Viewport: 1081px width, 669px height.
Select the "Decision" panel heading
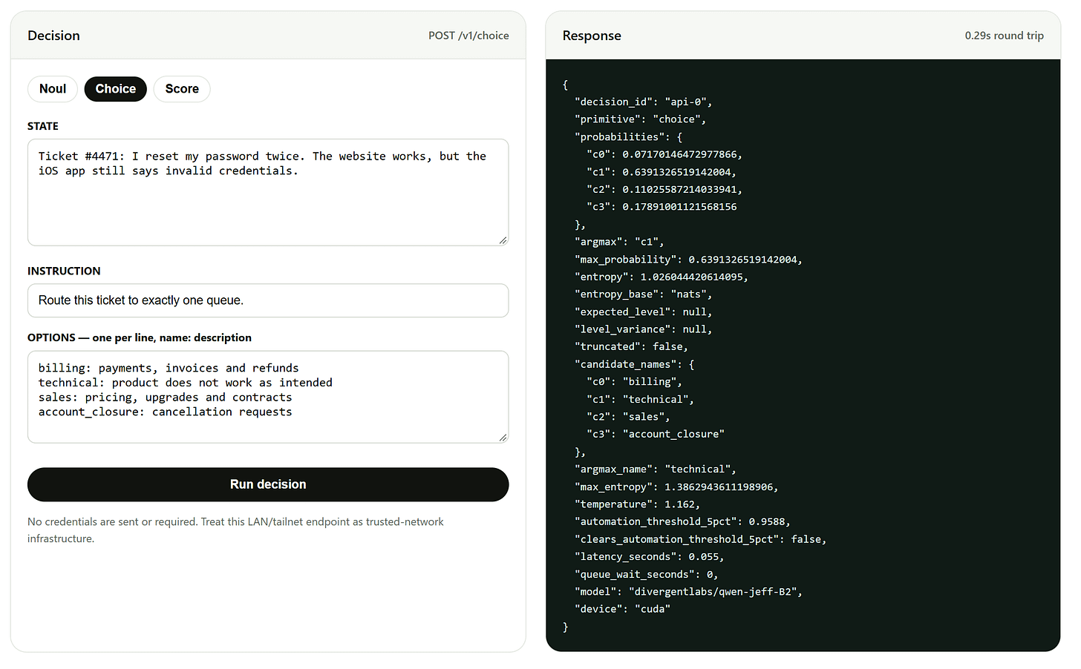(53, 36)
